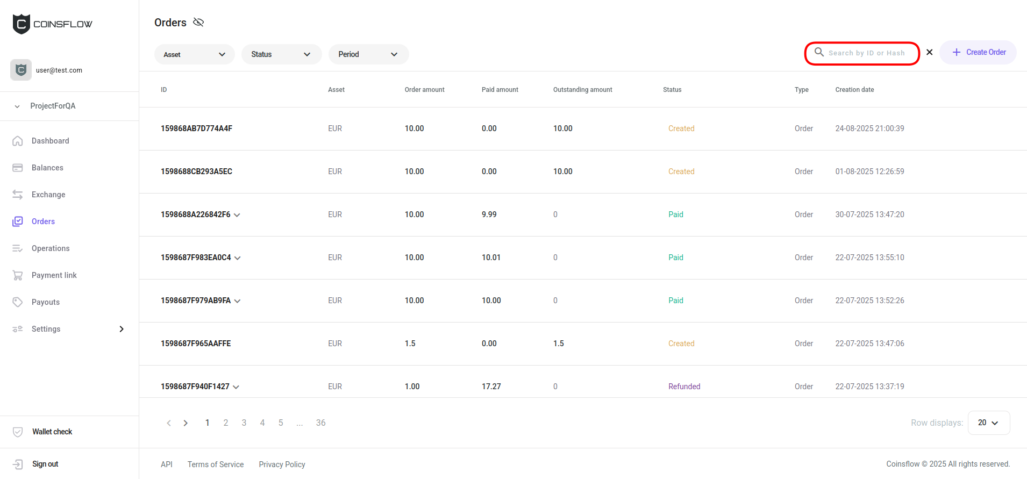The image size is (1027, 479).
Task: Open the Terms of Service link
Action: point(216,464)
